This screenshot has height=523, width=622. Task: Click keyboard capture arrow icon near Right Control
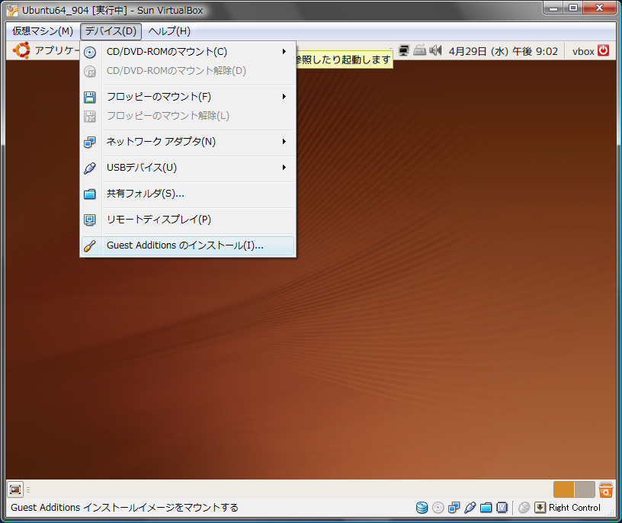[x=540, y=508]
